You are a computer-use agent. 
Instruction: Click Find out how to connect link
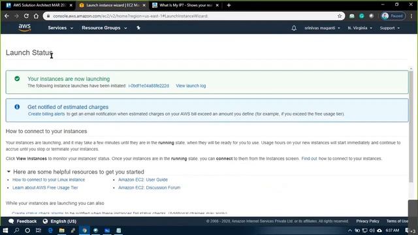click(309, 159)
